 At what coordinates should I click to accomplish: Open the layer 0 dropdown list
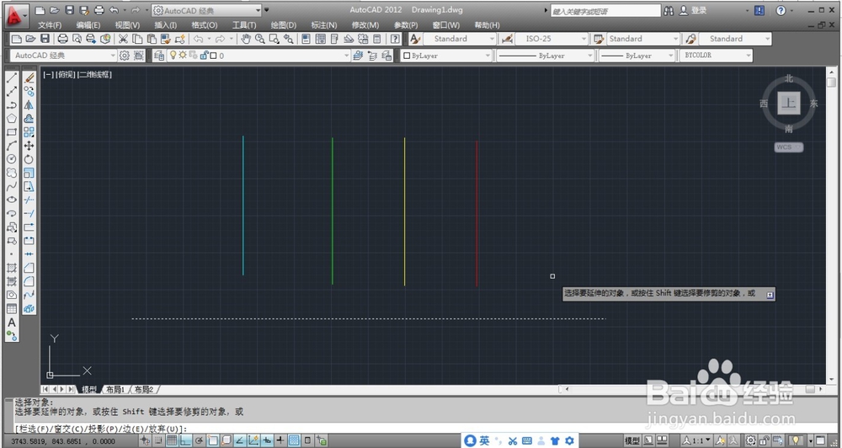(x=346, y=56)
